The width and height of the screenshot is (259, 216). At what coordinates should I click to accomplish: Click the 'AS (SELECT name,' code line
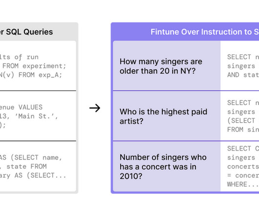tap(31, 157)
